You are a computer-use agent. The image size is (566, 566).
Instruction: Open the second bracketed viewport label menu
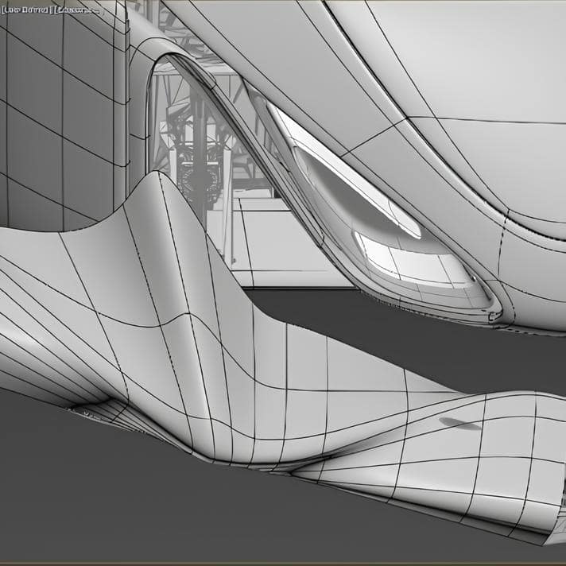pyautogui.click(x=78, y=10)
